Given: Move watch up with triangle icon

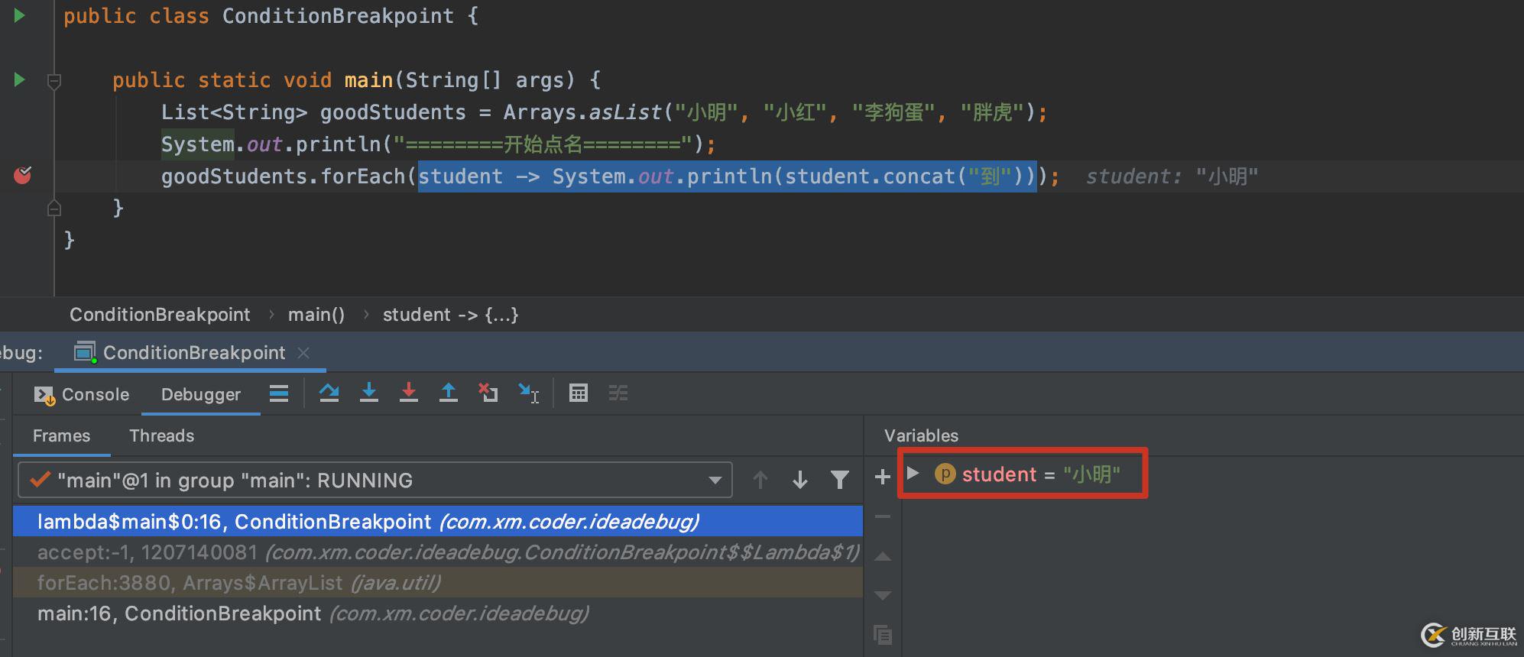Looking at the screenshot, I should point(883,556).
